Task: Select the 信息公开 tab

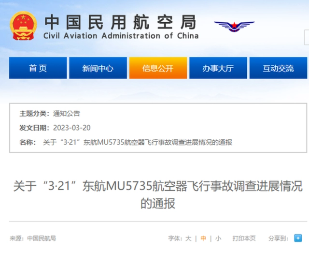Action: [x=158, y=68]
